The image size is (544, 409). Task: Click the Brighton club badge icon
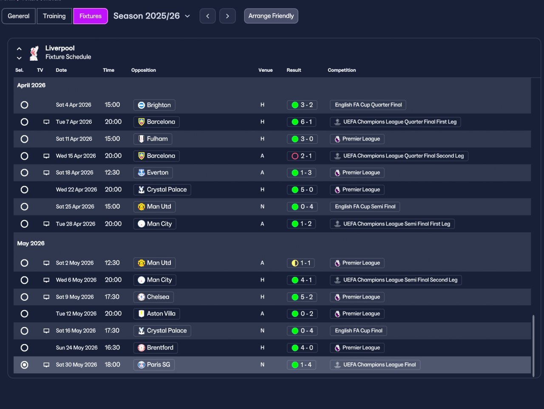click(142, 105)
